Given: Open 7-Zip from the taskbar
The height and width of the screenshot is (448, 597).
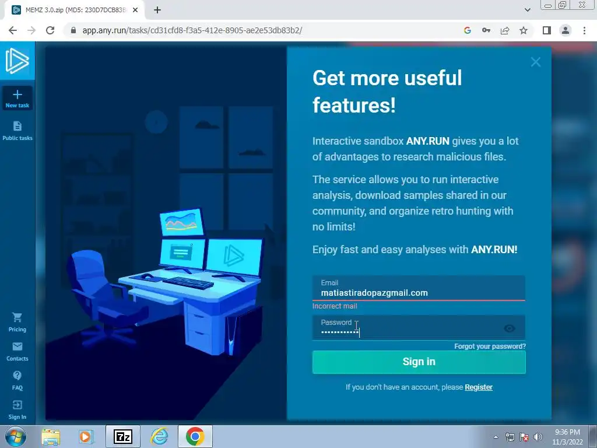Looking at the screenshot, I should 122,436.
